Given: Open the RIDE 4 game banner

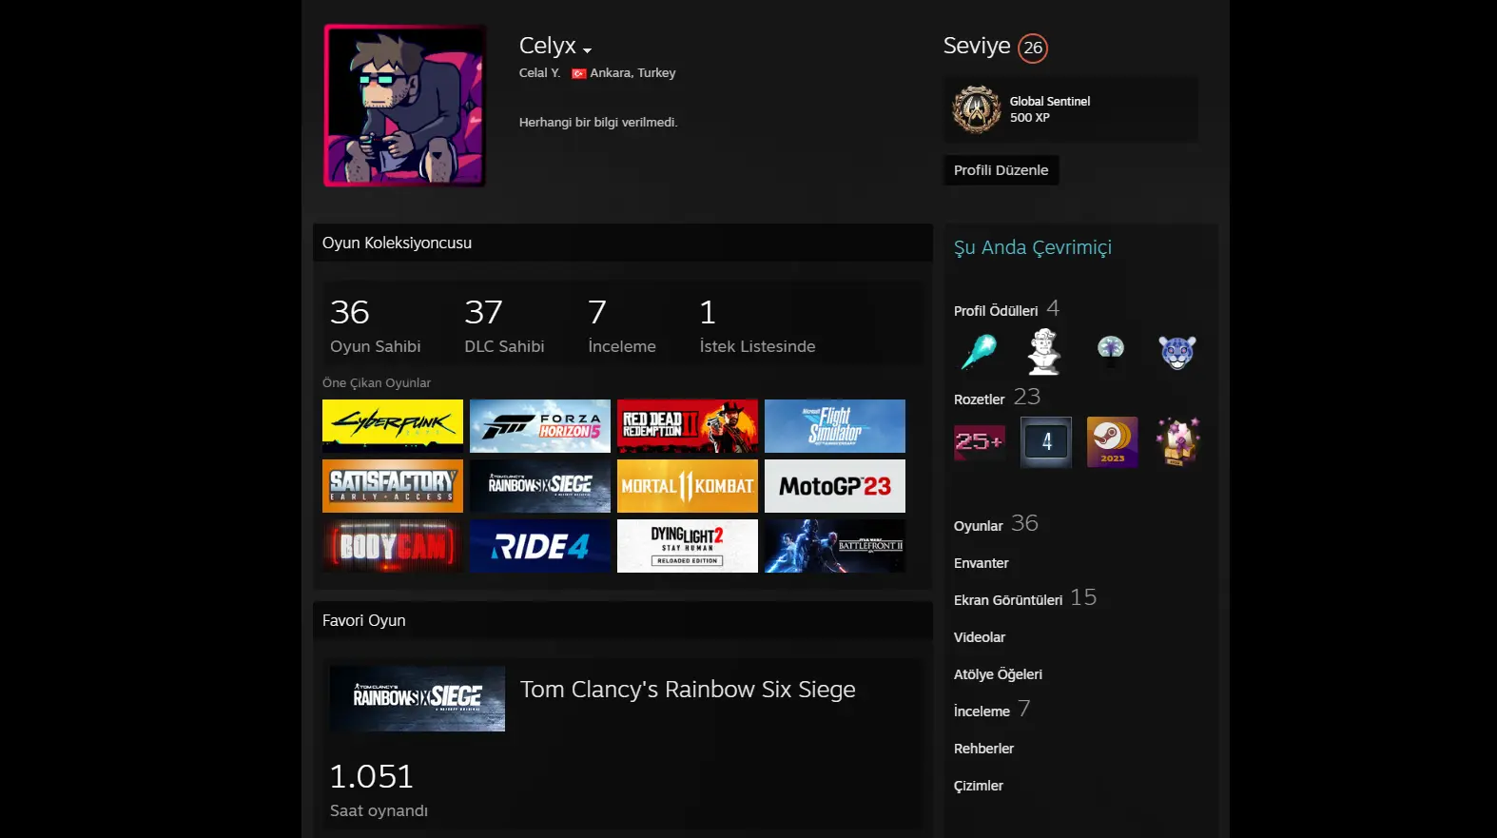Looking at the screenshot, I should (540, 546).
